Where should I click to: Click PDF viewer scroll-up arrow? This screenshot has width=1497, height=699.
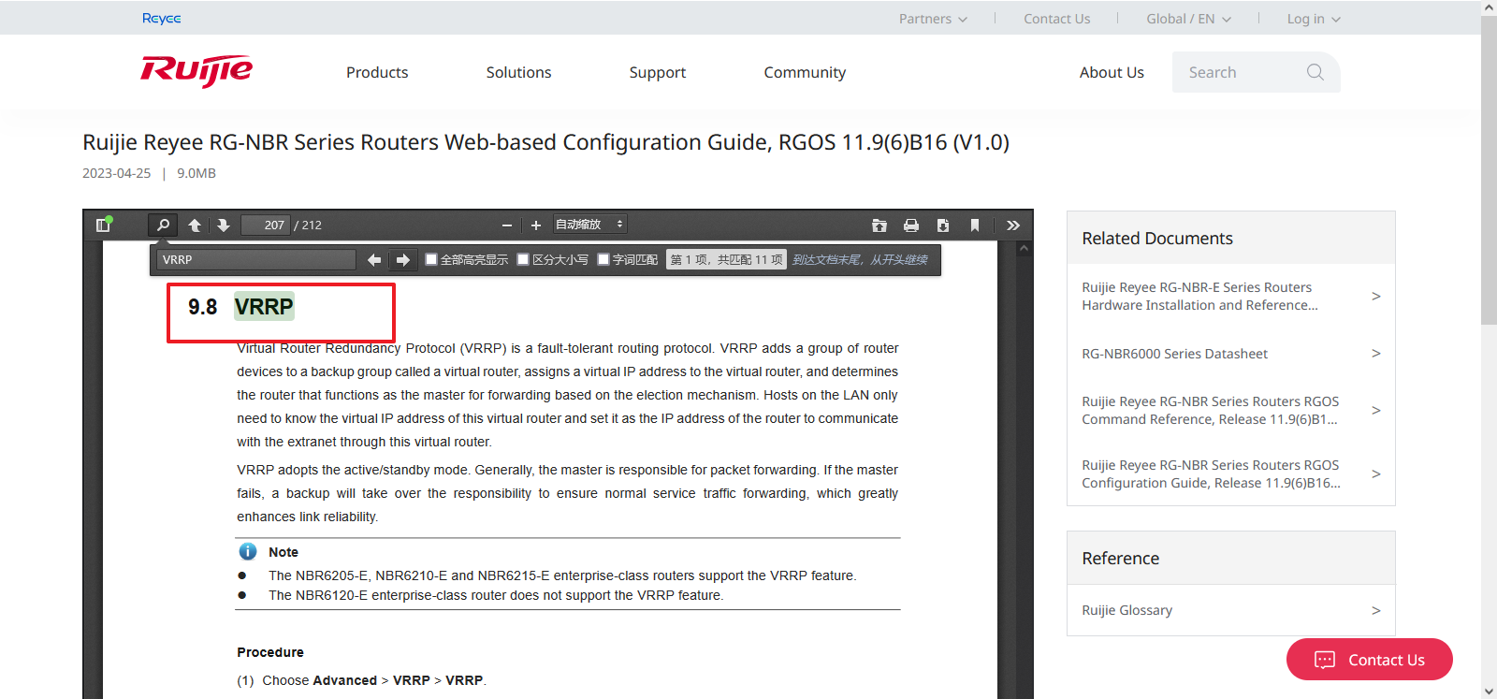(1024, 249)
